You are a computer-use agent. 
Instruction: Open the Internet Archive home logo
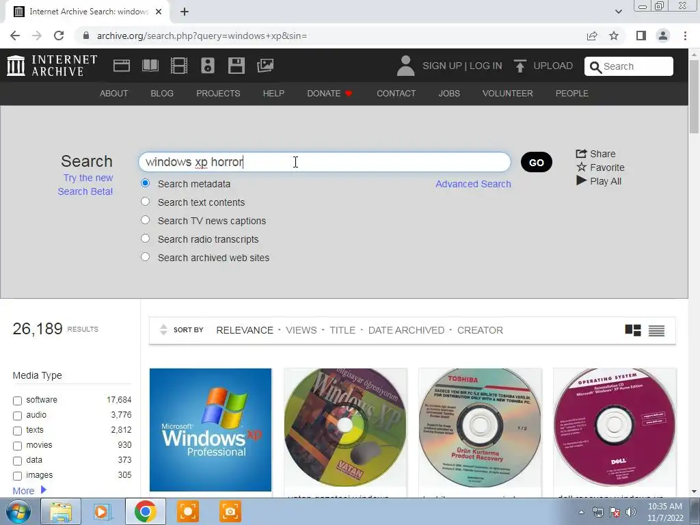(x=52, y=66)
